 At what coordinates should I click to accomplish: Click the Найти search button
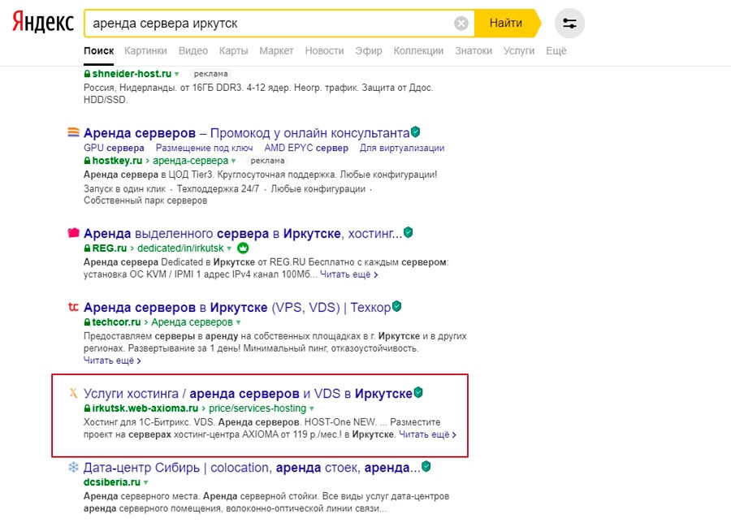(506, 24)
